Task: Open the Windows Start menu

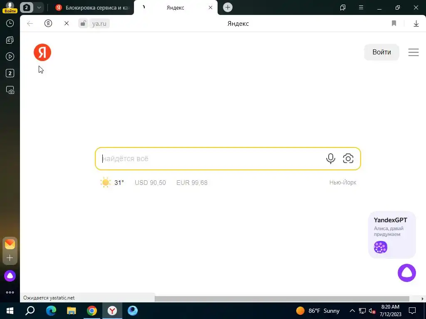Action: pos(10,311)
